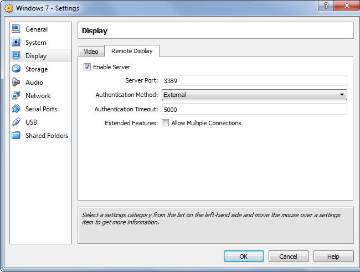
Task: Select the Remote Display tab
Action: pyautogui.click(x=132, y=51)
